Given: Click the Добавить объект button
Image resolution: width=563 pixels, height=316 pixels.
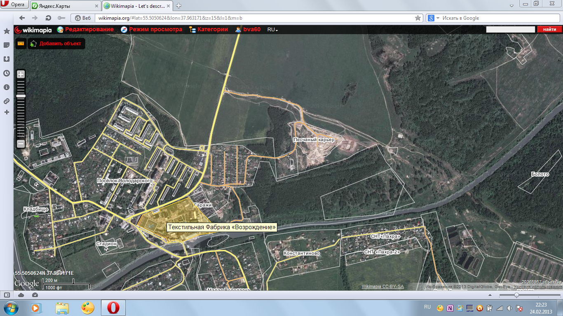Looking at the screenshot, I should (x=56, y=44).
